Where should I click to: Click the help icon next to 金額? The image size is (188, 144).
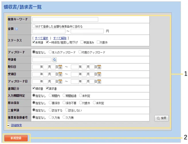point(16,29)
